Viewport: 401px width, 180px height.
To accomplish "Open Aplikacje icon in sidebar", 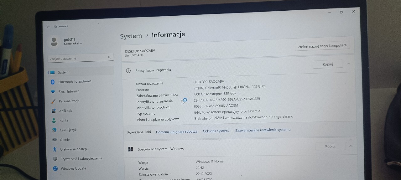I will [54, 111].
